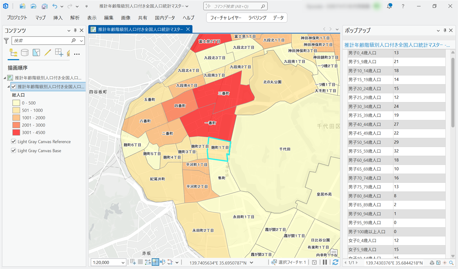Pause map drawing with the pause icon
Image resolution: width=458 pixels, height=269 pixels.
pyautogui.click(x=325, y=262)
